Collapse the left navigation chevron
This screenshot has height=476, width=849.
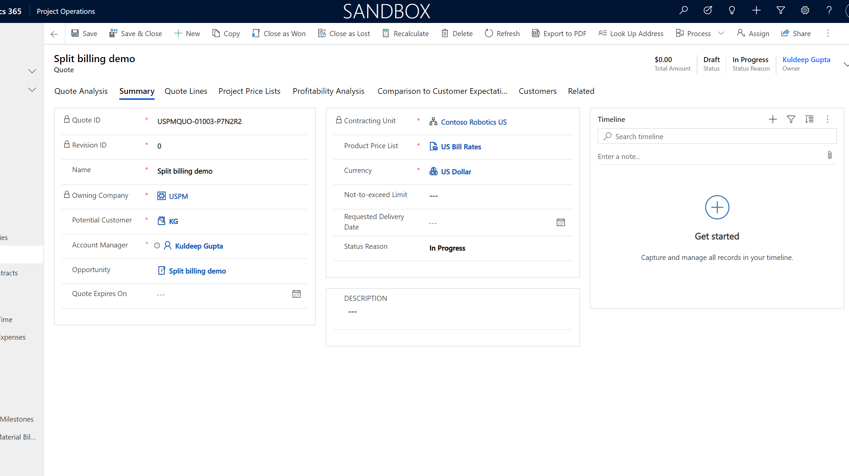tap(32, 71)
